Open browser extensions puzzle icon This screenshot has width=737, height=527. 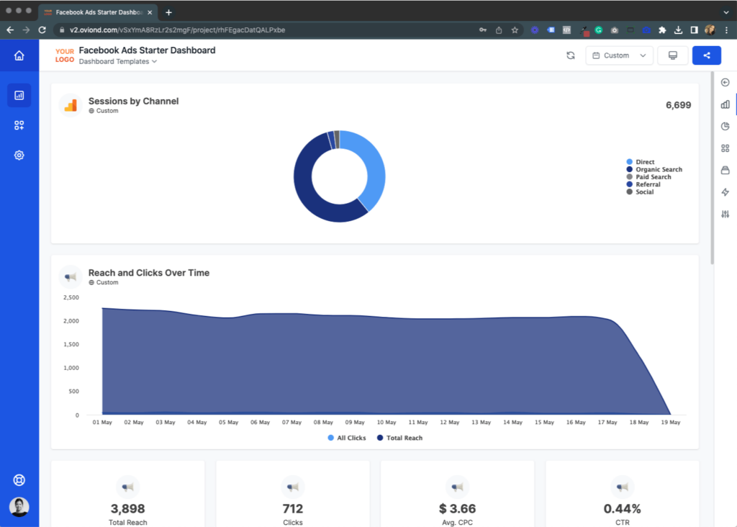[x=662, y=30]
